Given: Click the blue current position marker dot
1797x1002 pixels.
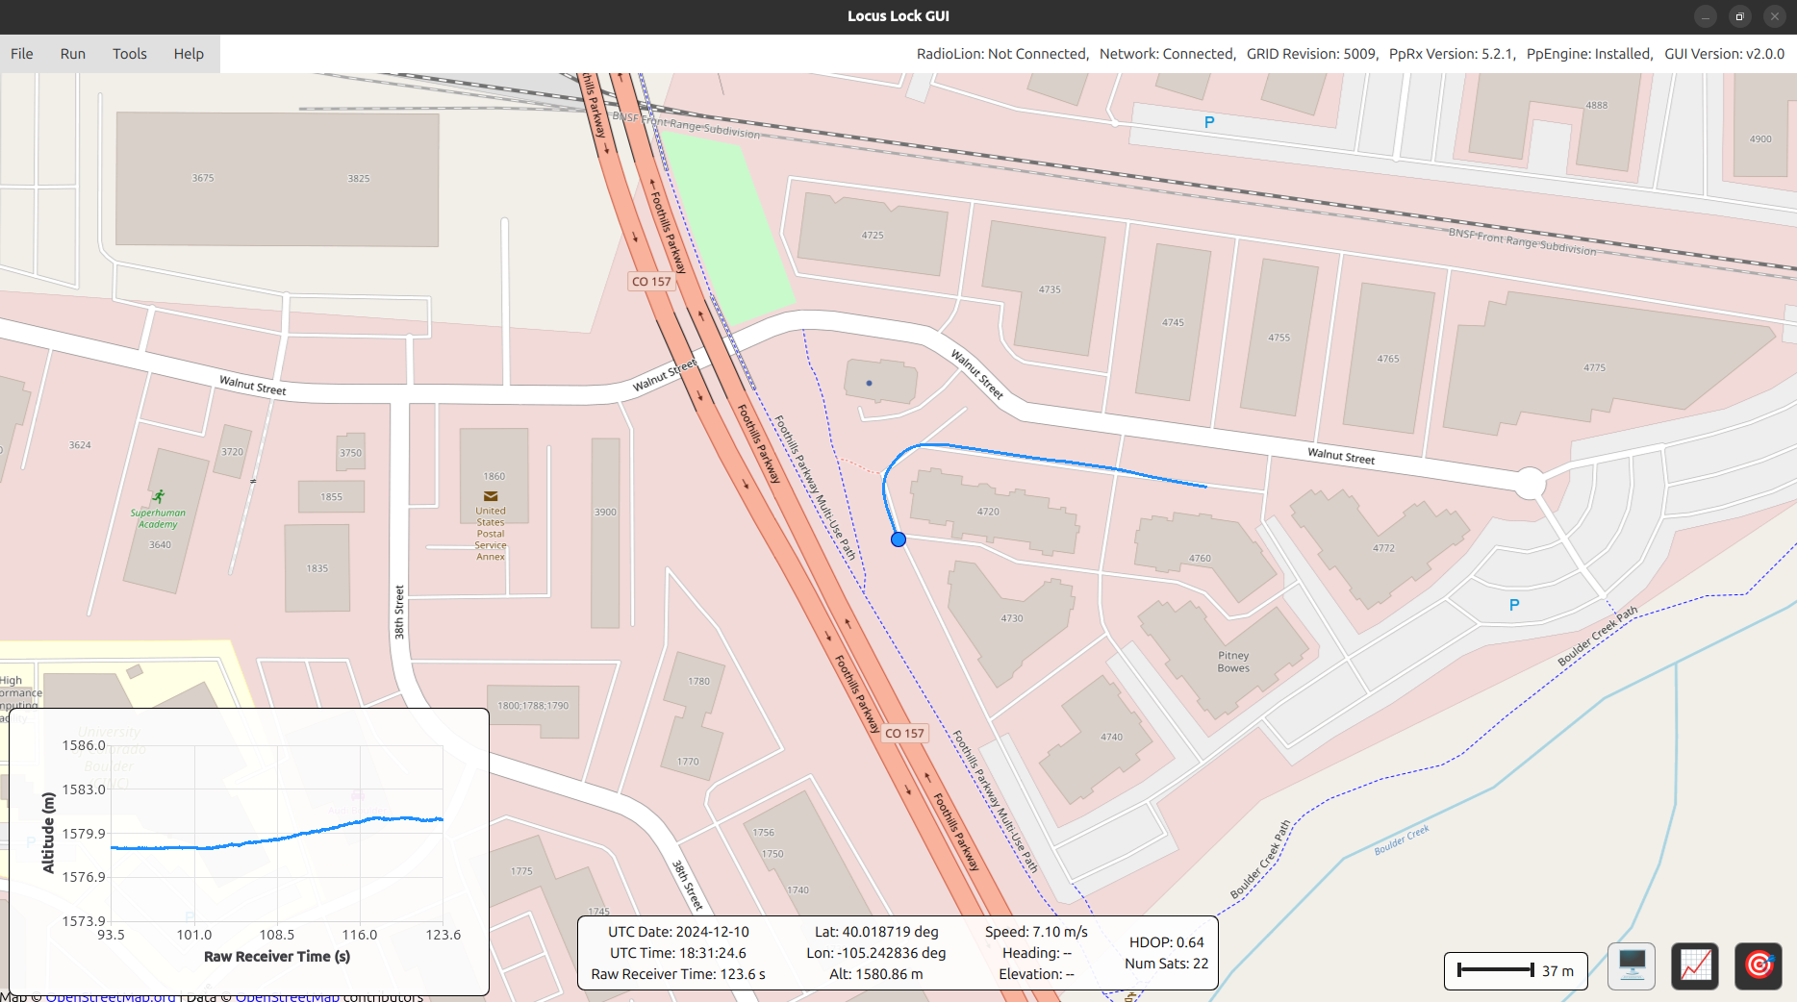Looking at the screenshot, I should (x=898, y=539).
